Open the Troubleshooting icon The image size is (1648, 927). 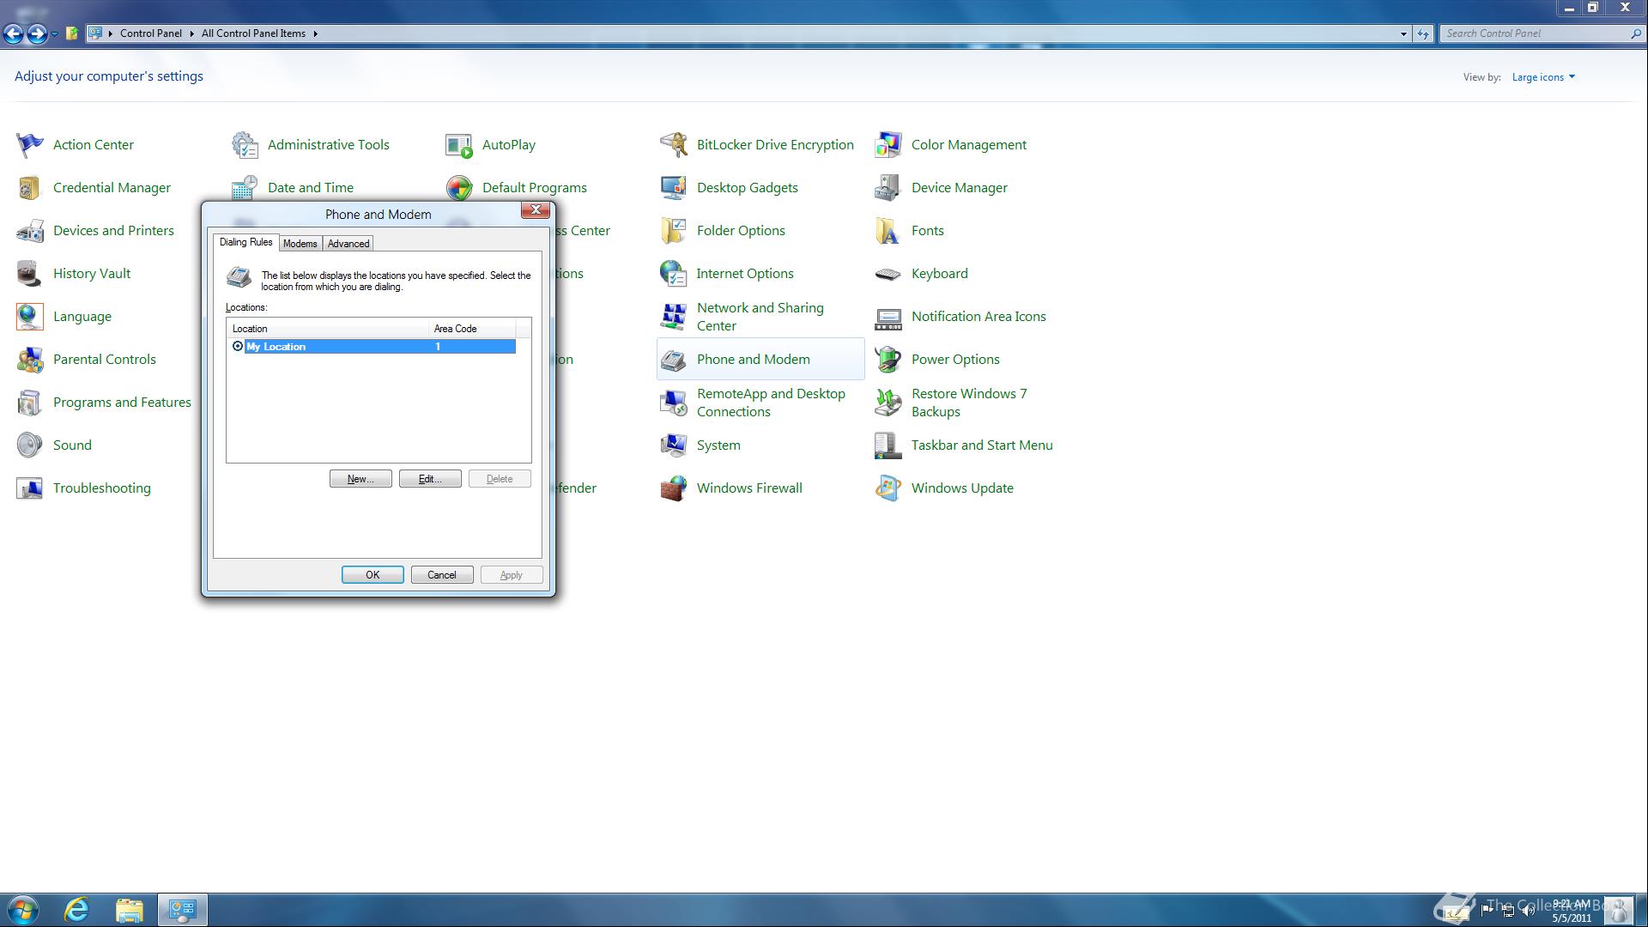(x=30, y=488)
